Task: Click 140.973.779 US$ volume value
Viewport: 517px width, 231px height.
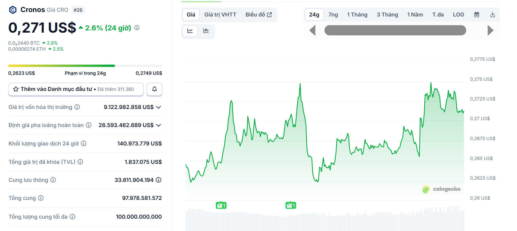Action: click(140, 144)
